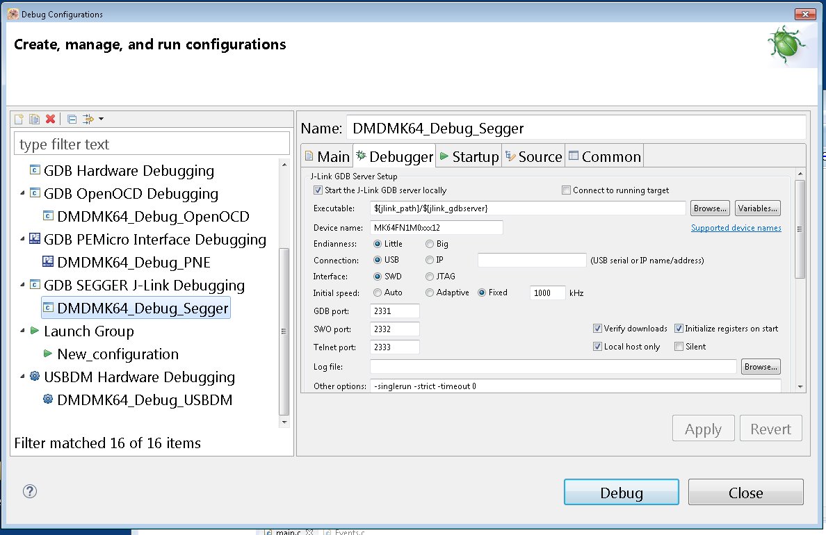Collapse the GDB PEMicro Interface Debugging node
Viewport: 826px width, 535px height.
[22, 239]
